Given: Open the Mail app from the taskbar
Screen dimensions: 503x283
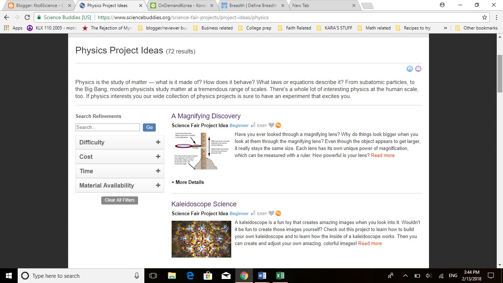Looking at the screenshot, I should pyautogui.click(x=226, y=276).
